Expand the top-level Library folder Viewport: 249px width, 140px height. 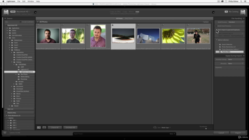coord(7,30)
